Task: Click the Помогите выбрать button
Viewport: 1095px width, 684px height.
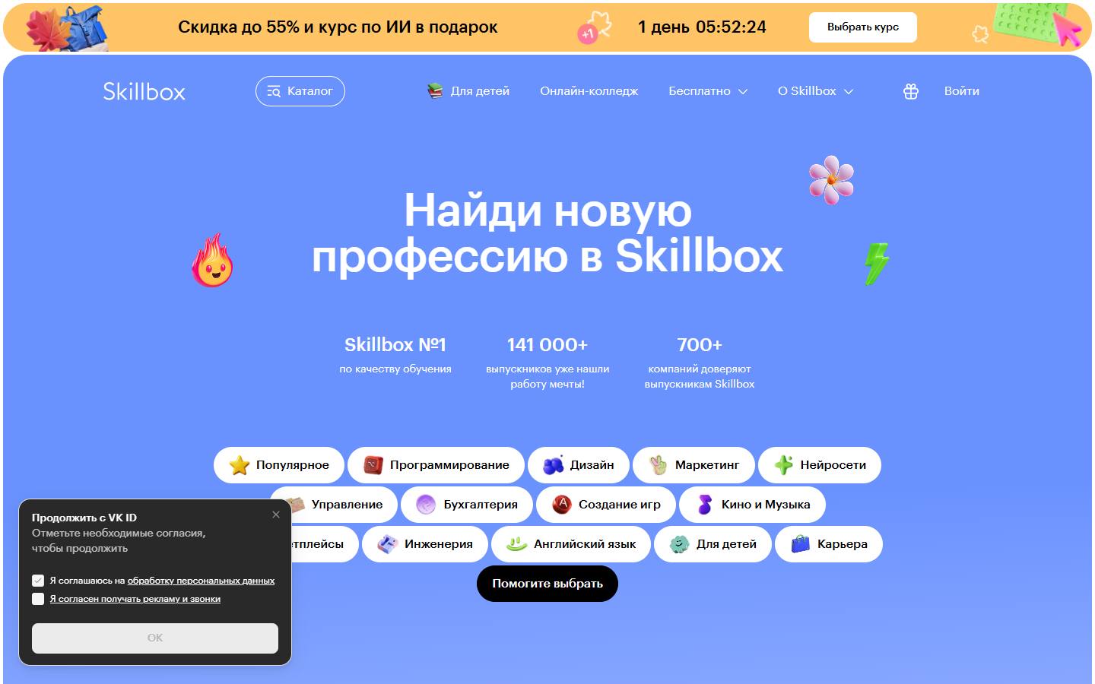Action: [547, 584]
